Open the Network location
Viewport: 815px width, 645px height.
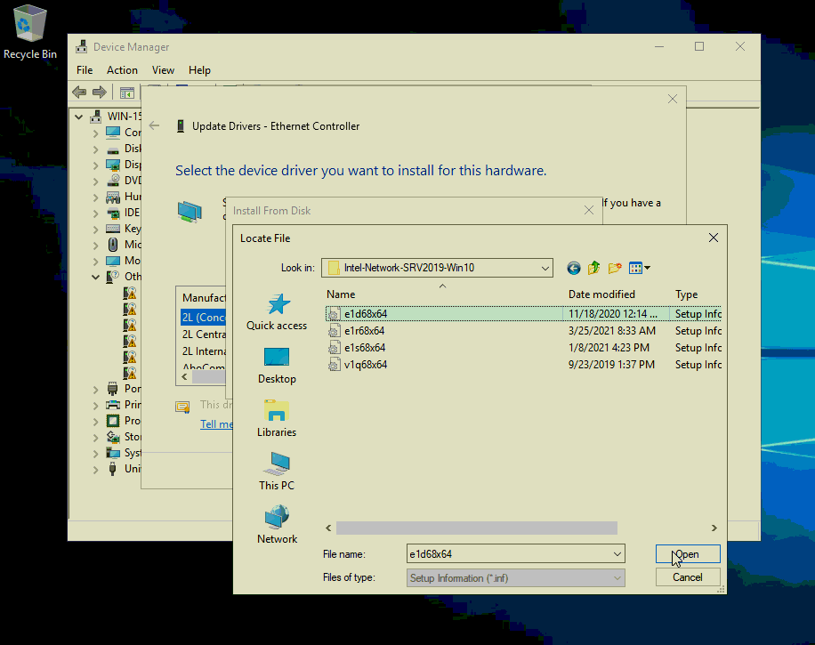click(277, 525)
